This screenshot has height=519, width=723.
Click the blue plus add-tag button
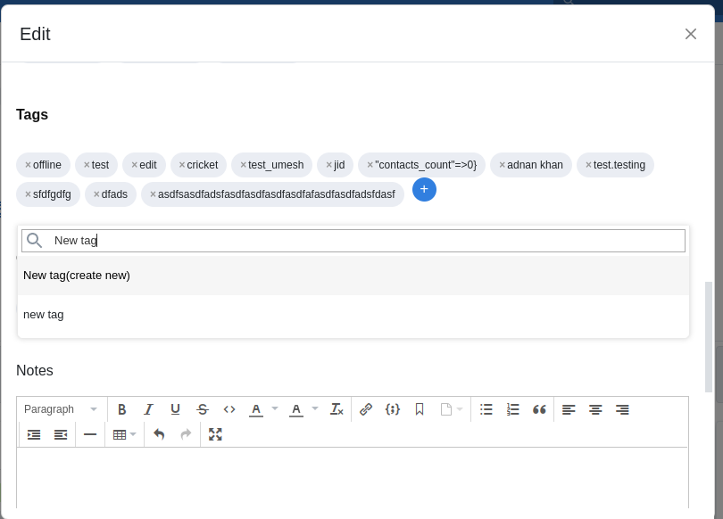tap(424, 190)
